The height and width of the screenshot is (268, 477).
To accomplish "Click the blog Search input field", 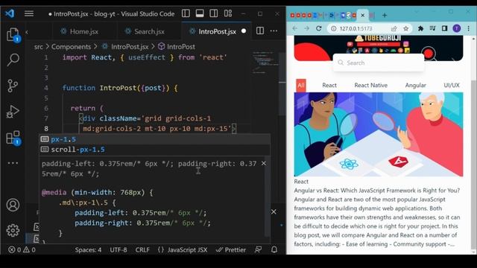I will tap(379, 63).
